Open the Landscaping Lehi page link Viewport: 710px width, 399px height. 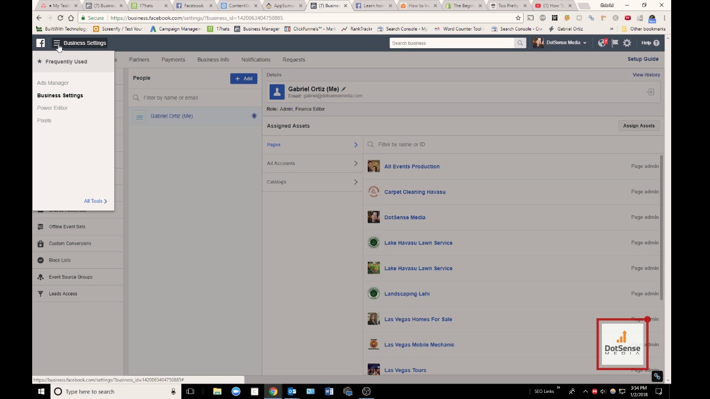tap(407, 294)
